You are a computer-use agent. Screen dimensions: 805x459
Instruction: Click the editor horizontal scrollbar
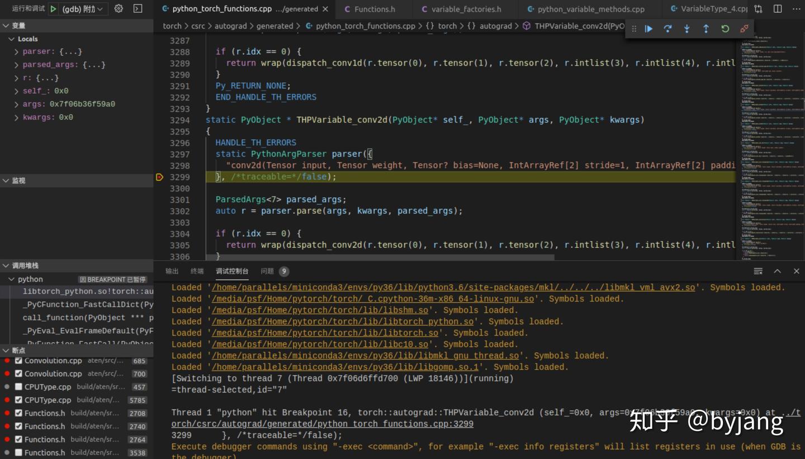[x=380, y=258]
